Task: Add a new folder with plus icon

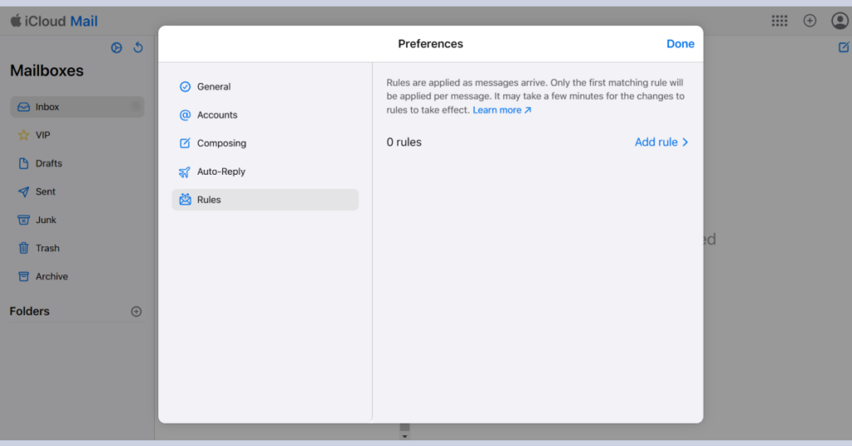Action: (136, 311)
